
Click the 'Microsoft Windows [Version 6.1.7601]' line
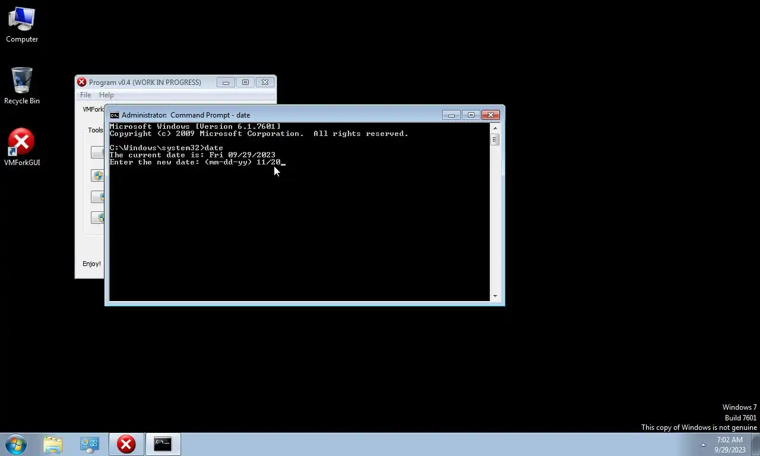195,126
